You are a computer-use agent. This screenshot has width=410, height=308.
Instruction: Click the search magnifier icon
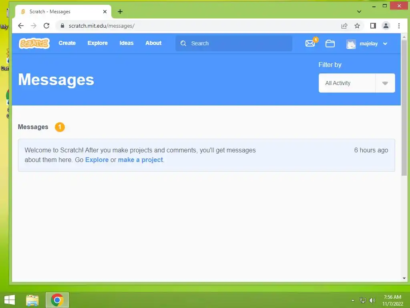point(183,43)
